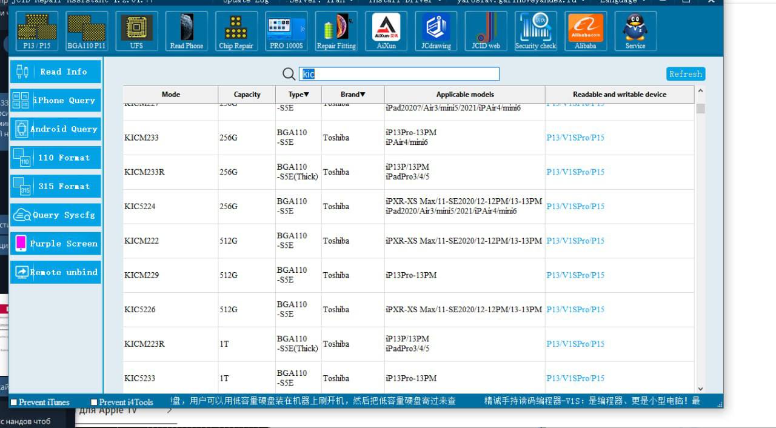Open the Brand column filter dropdown
The image size is (776, 428).
pyautogui.click(x=353, y=95)
